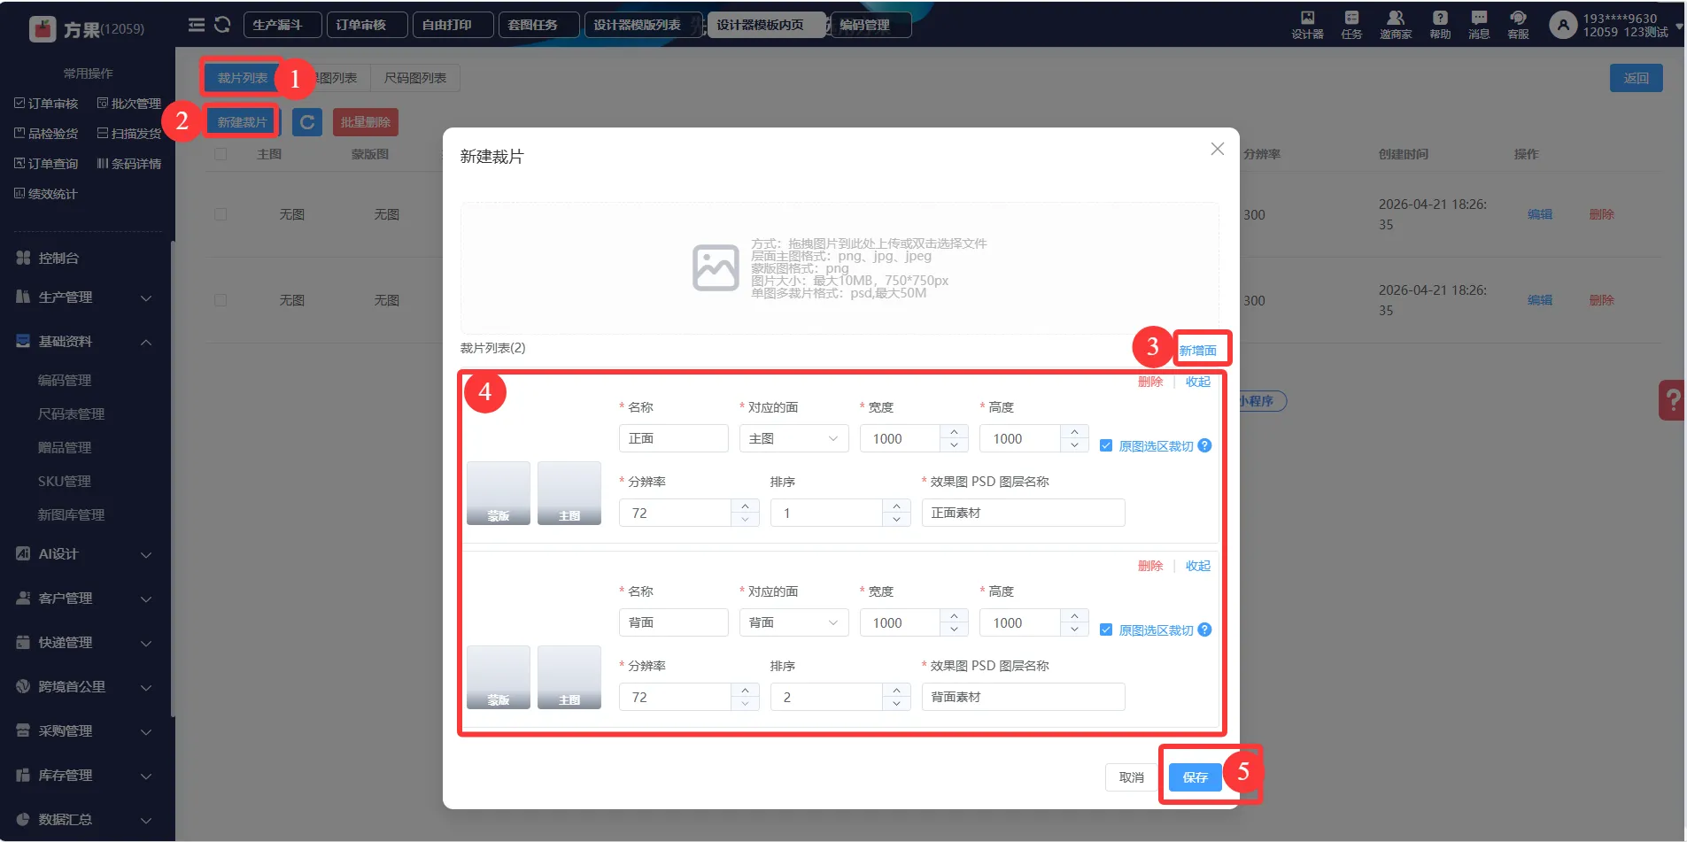1687x842 pixels.
Task: Open the 扫描发货 shortcut
Action: [x=129, y=134]
